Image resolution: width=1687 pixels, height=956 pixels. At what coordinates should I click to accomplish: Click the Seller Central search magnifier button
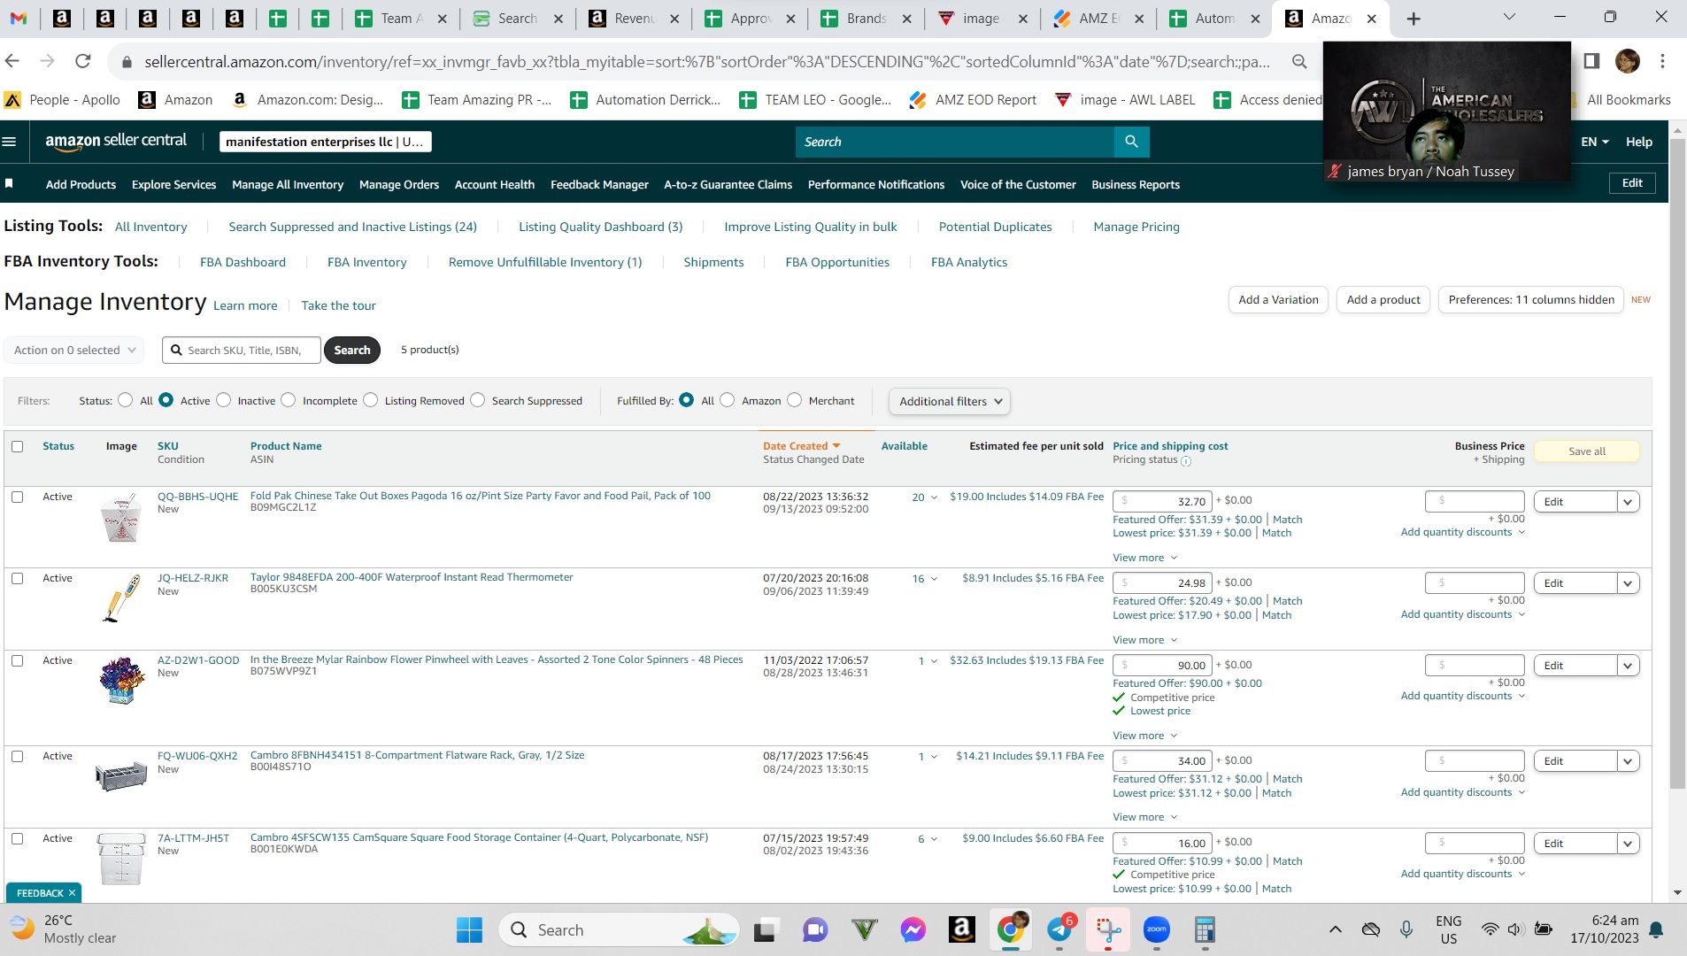(x=1131, y=142)
